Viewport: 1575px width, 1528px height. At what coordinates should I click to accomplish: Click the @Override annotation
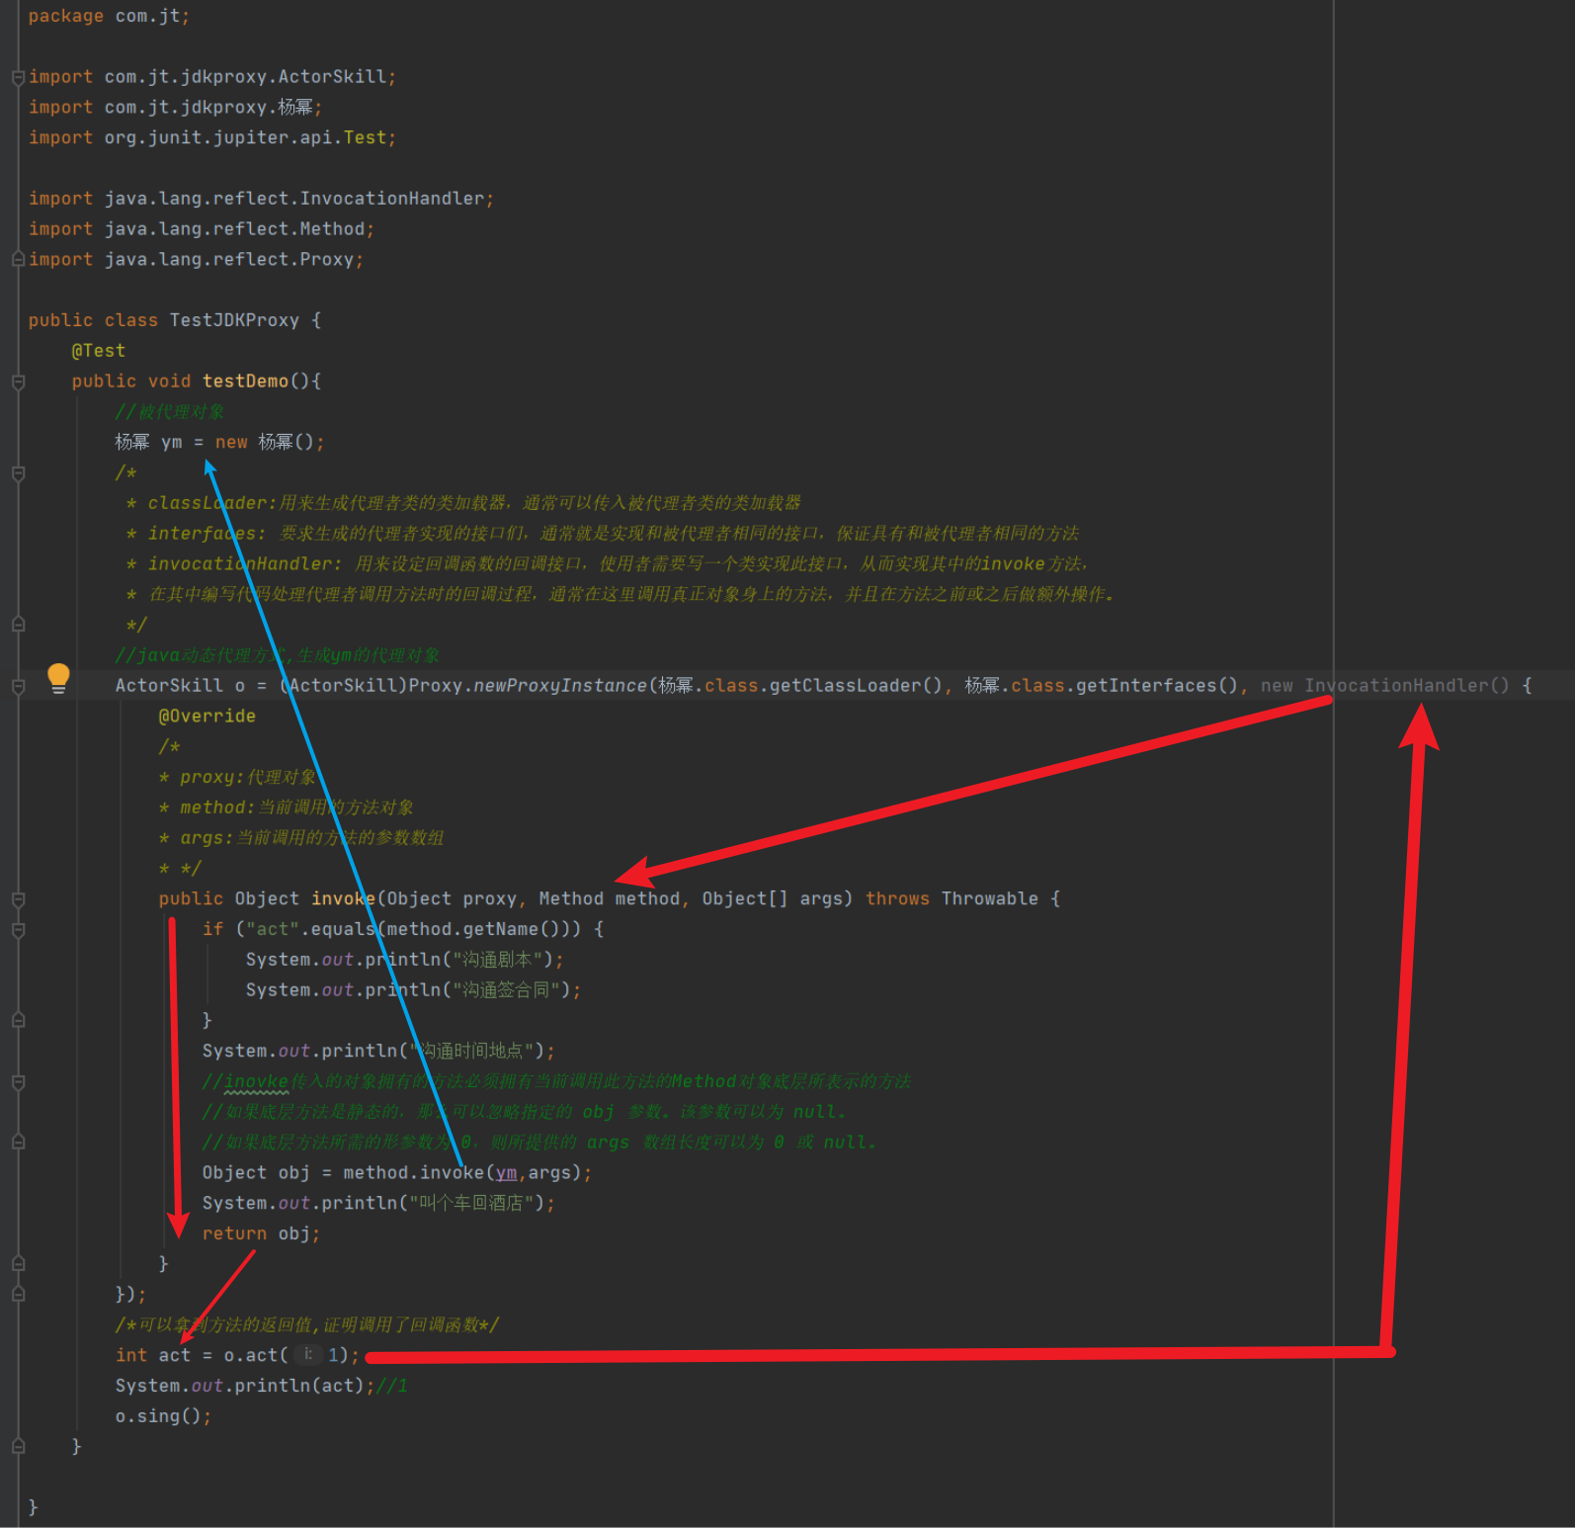click(x=207, y=717)
